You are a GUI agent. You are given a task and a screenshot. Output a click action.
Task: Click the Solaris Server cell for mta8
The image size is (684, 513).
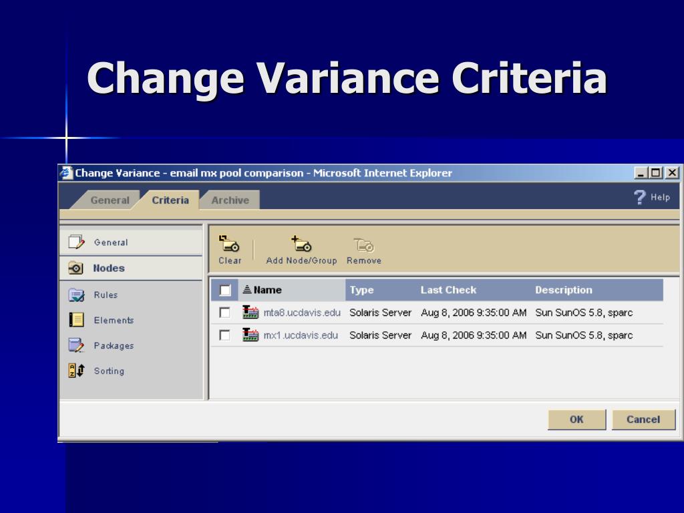click(x=380, y=313)
